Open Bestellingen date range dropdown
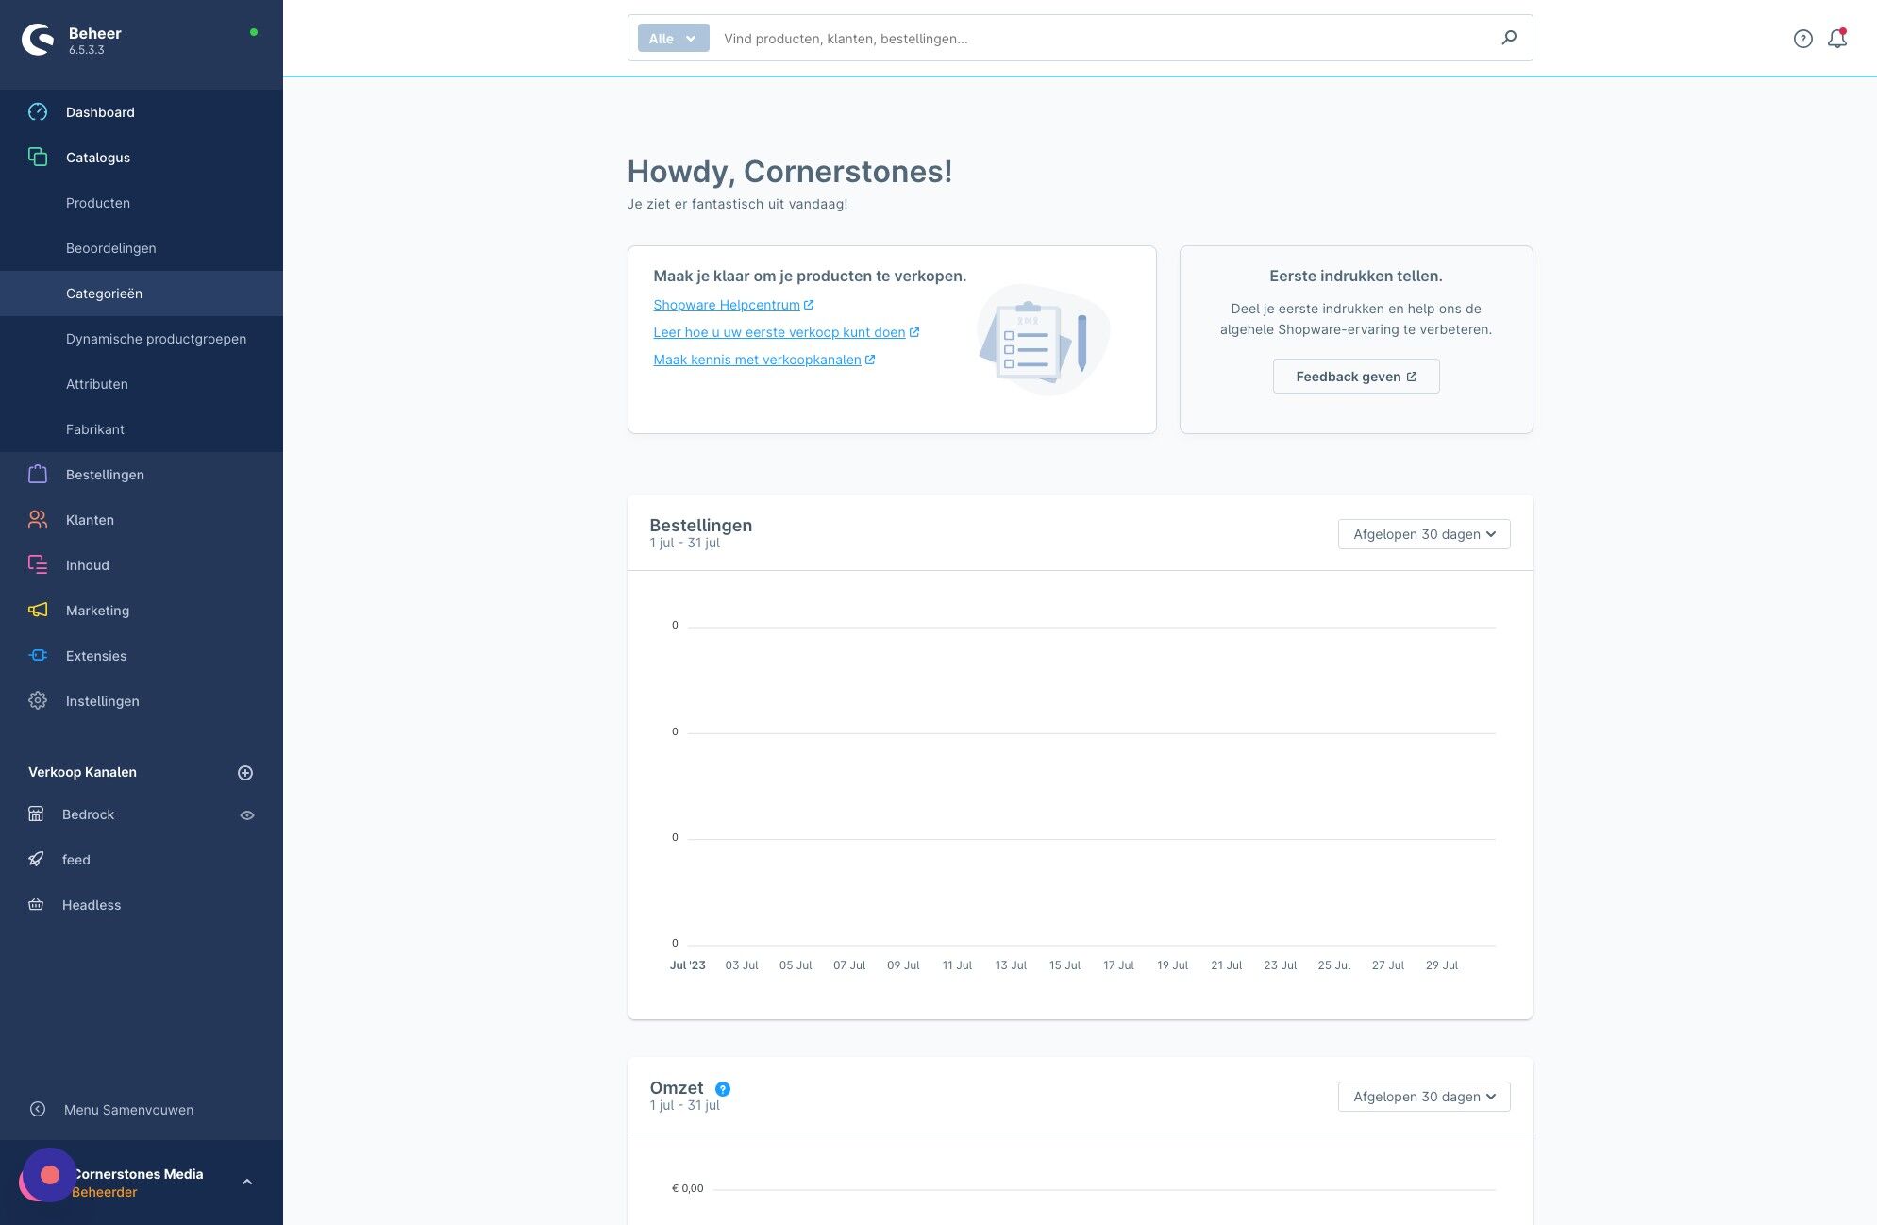The height and width of the screenshot is (1225, 1877). click(x=1424, y=534)
